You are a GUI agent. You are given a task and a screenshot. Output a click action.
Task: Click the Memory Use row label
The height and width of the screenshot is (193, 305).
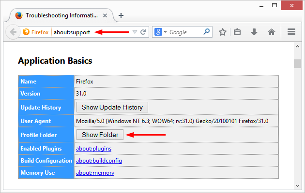click(38, 173)
